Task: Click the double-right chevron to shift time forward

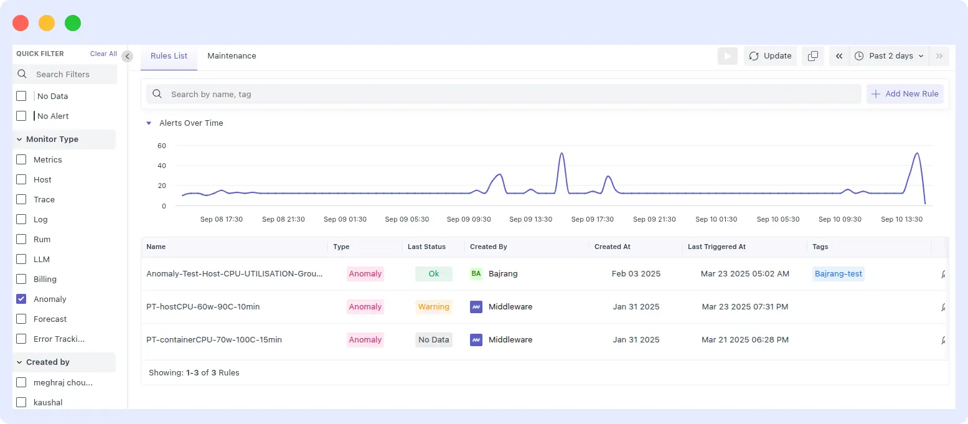Action: [939, 55]
